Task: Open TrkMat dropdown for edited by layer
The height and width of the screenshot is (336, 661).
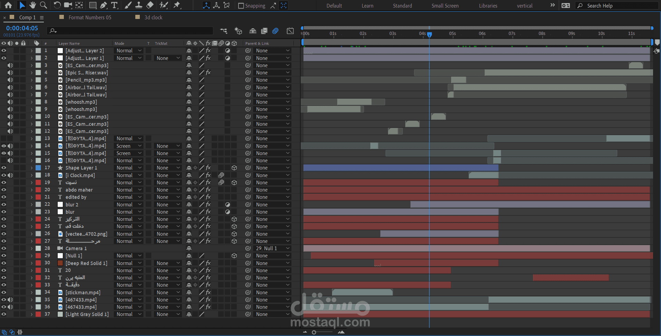Action: [168, 197]
